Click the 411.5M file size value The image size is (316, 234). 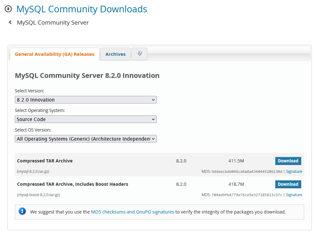236,161
